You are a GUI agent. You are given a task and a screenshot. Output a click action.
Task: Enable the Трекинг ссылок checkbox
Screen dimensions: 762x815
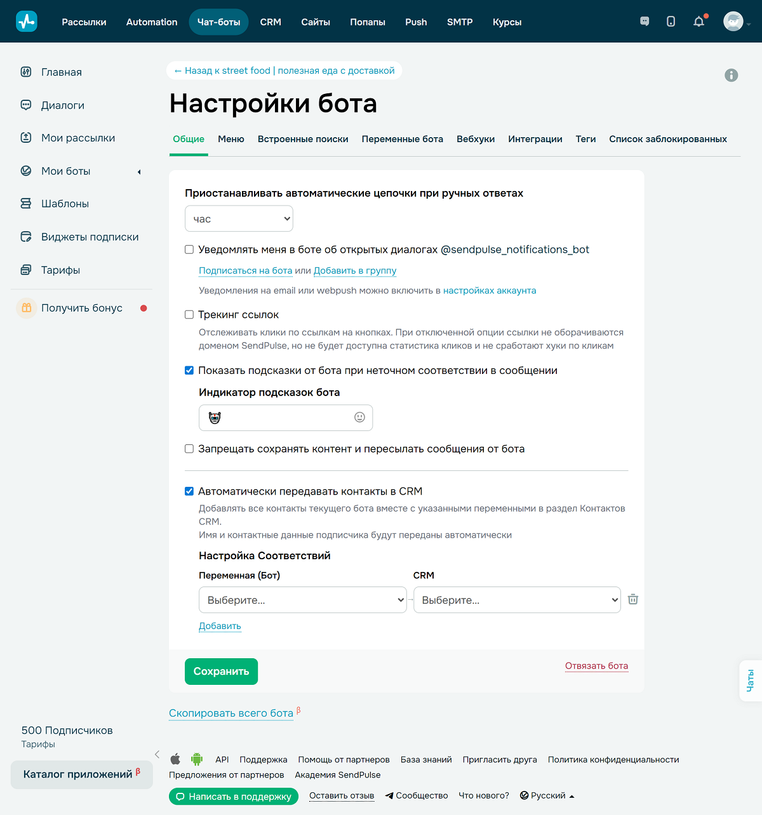[189, 314]
